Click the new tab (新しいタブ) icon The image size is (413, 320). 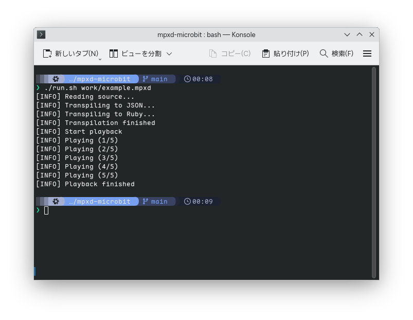tap(47, 54)
